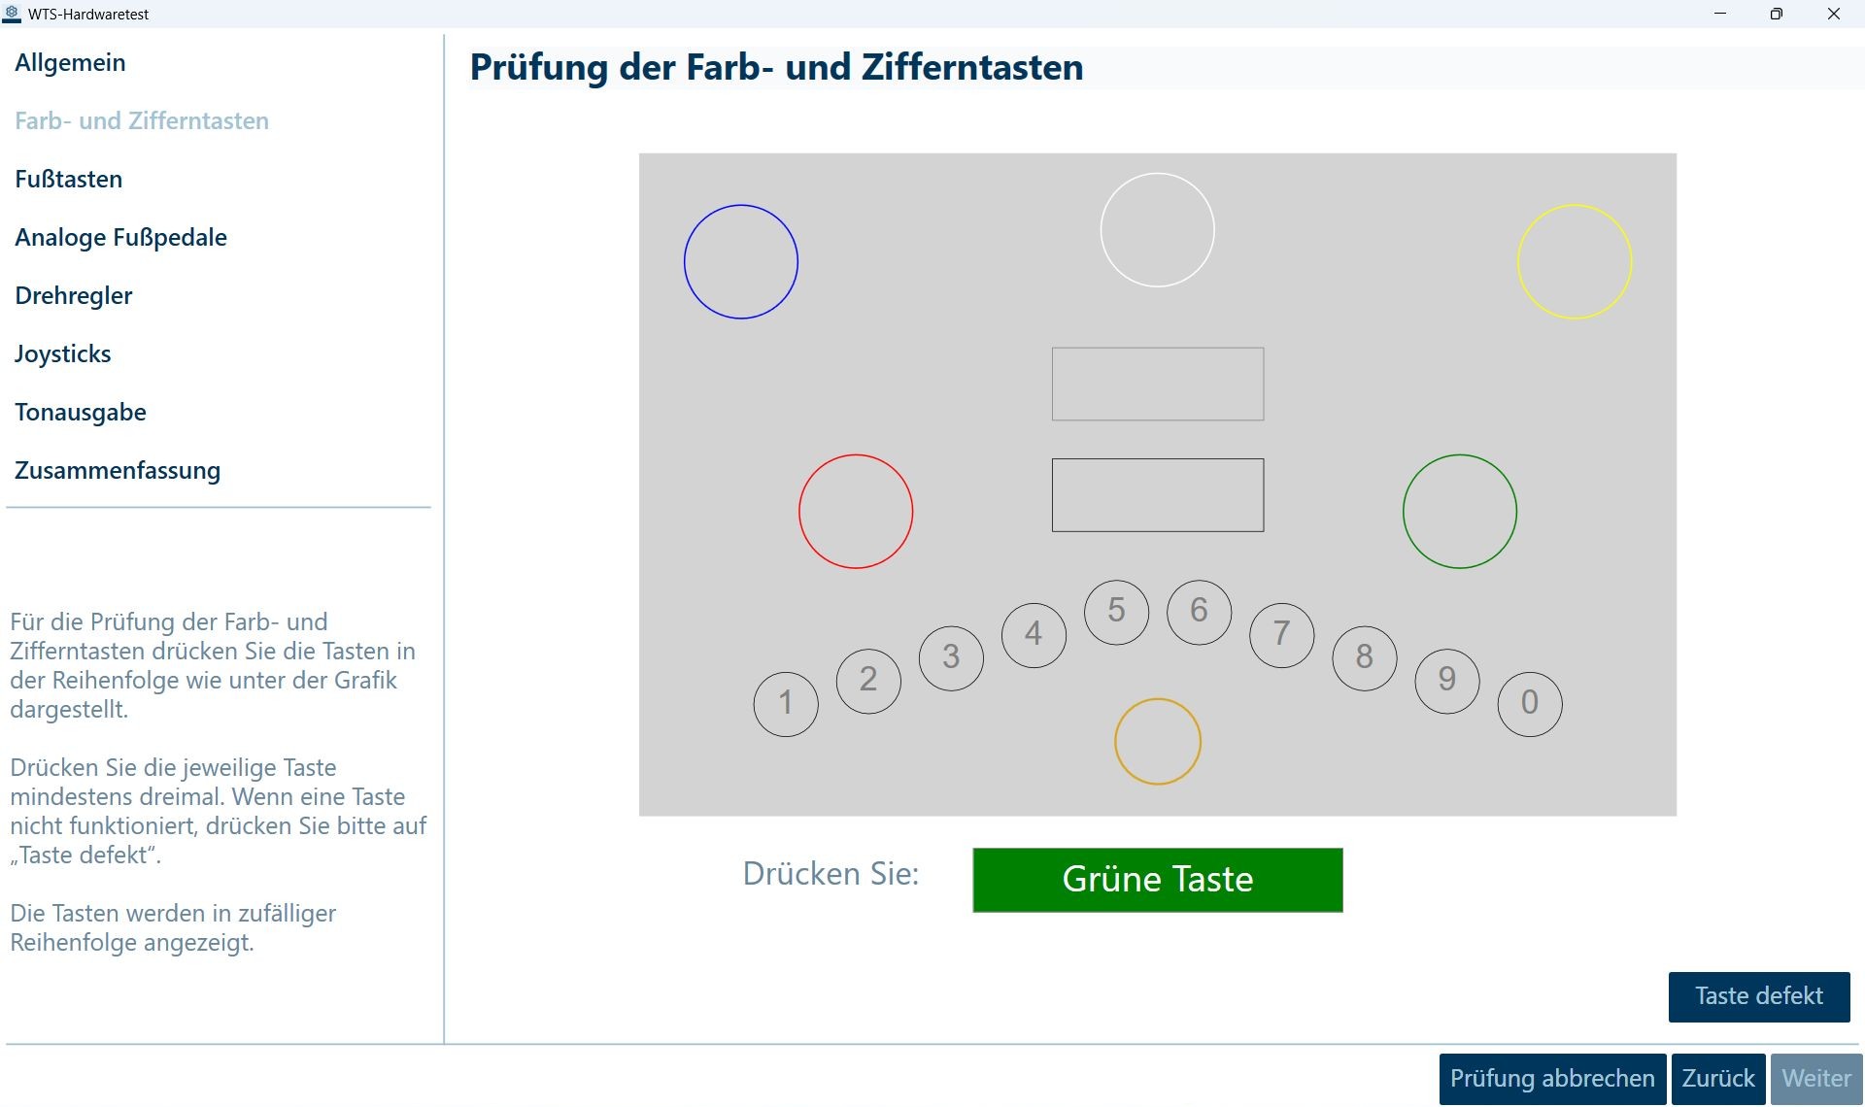Select number key 5 in the diagram

[1115, 612]
